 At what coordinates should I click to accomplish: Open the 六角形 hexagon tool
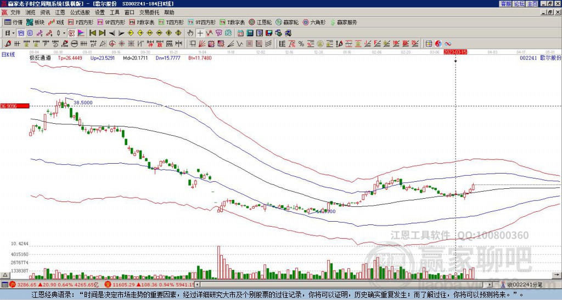pyautogui.click(x=314, y=22)
